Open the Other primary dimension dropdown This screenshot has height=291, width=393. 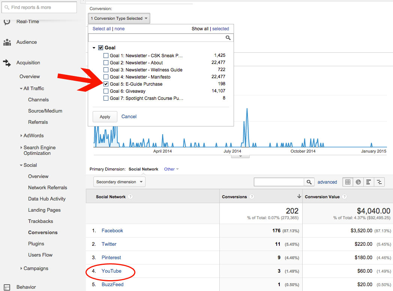click(x=171, y=169)
